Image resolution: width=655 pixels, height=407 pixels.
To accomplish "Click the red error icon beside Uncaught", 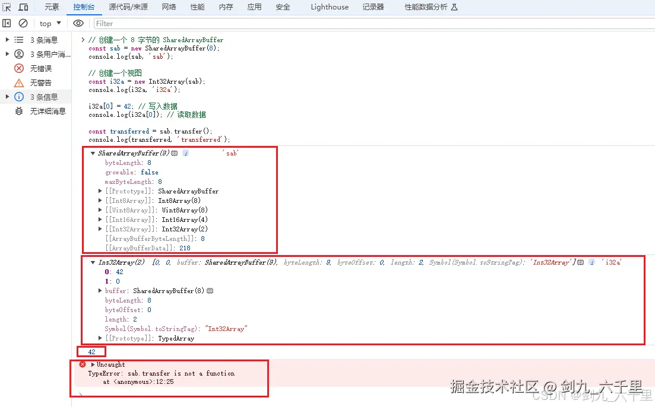I will click(x=83, y=364).
